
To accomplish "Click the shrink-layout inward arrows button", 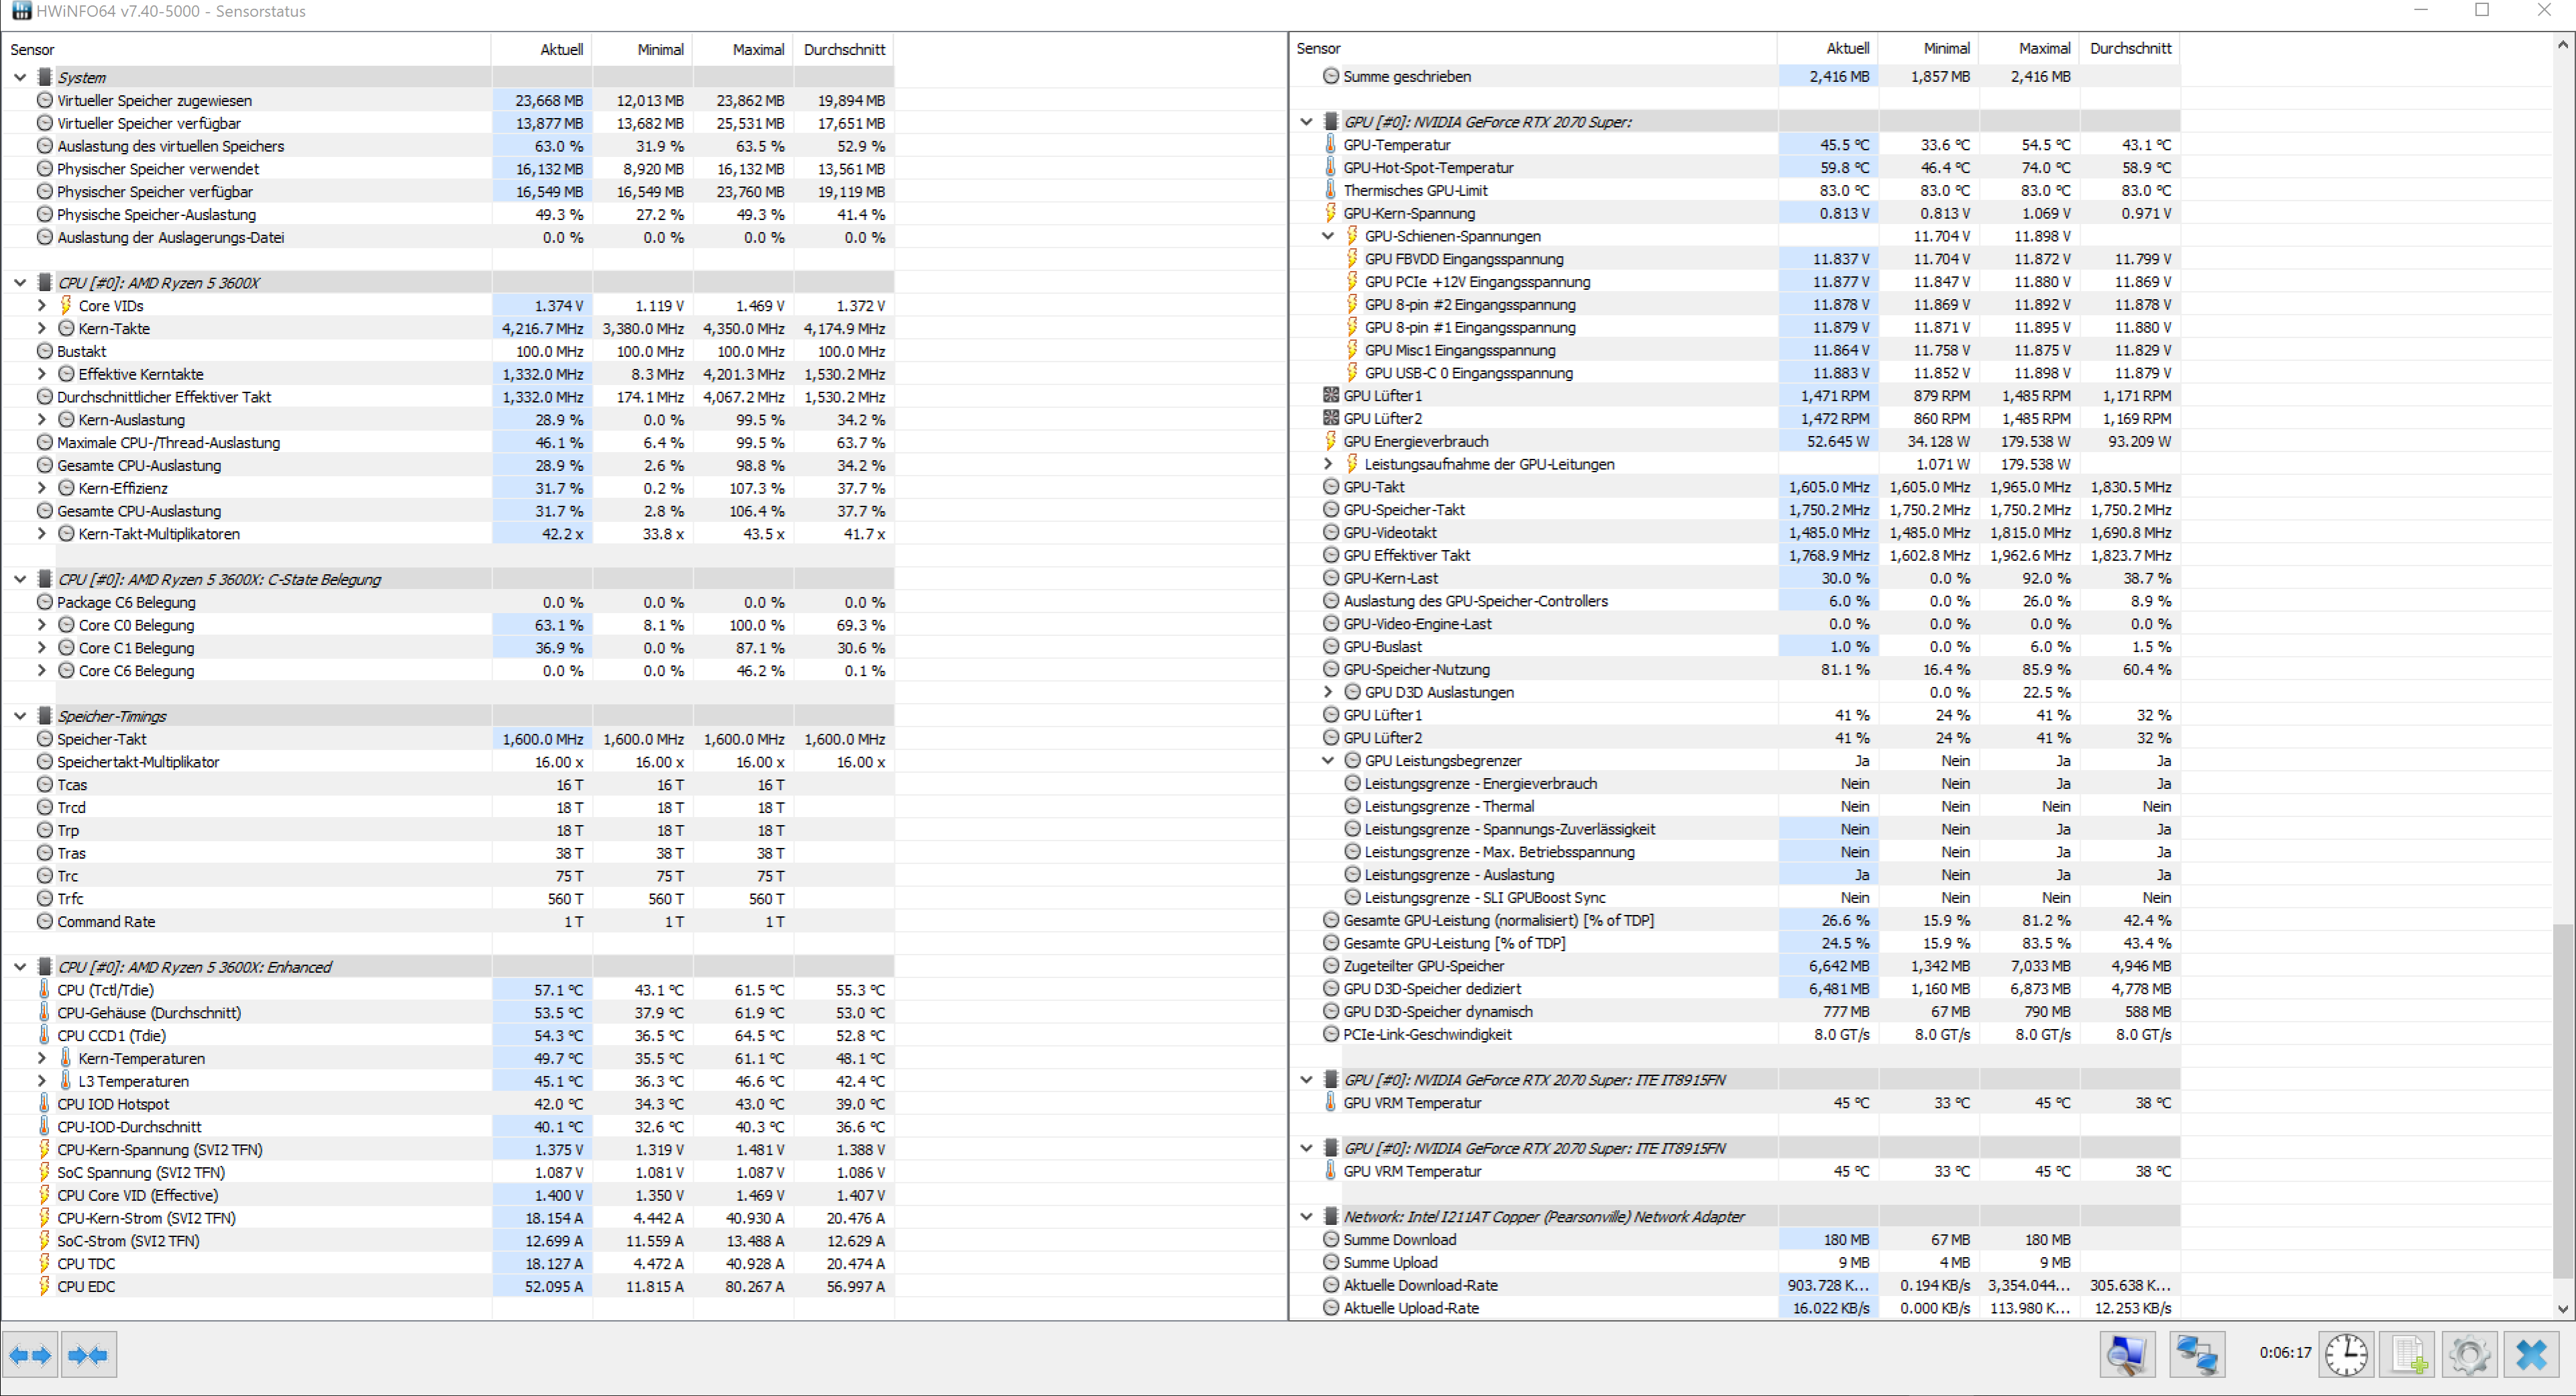I will [88, 1355].
